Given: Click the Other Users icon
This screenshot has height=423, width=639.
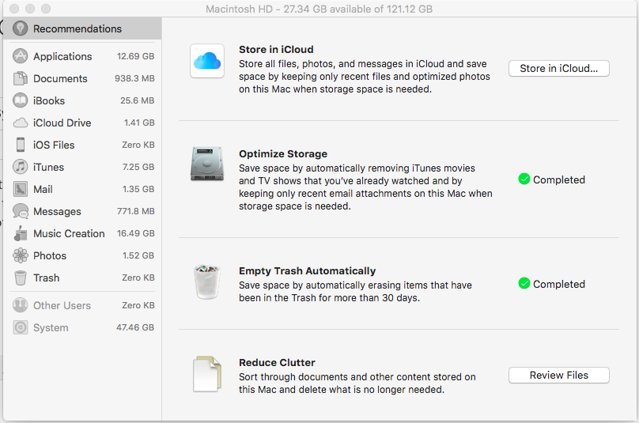Looking at the screenshot, I should pyautogui.click(x=20, y=305).
